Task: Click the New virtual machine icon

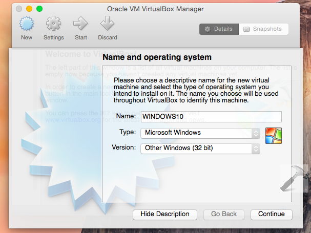Action: (x=27, y=24)
